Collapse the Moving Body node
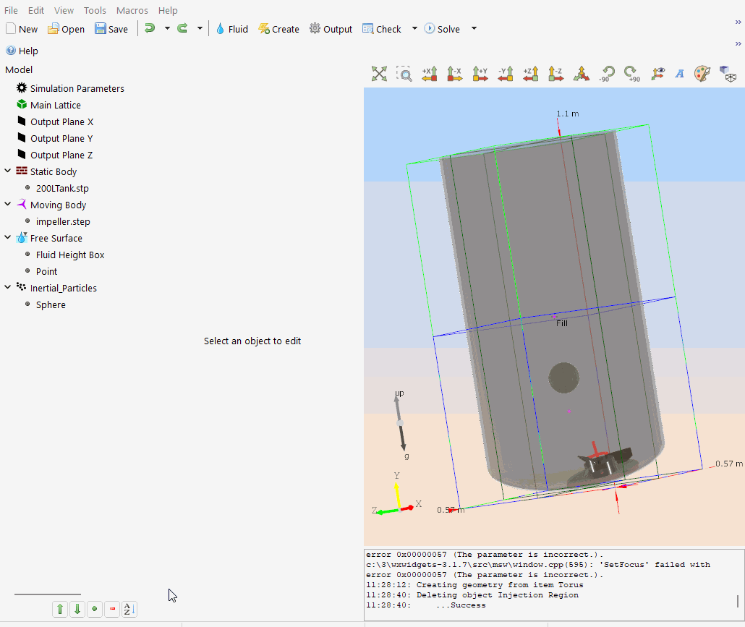 click(x=8, y=204)
